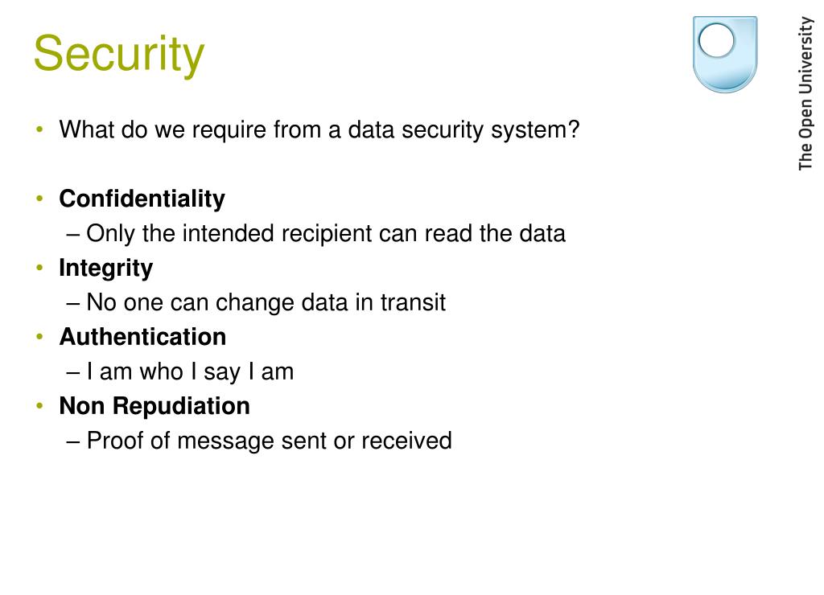The width and height of the screenshot is (824, 595).
Task: Select the 'Integrity' heading
Action: click(x=105, y=269)
